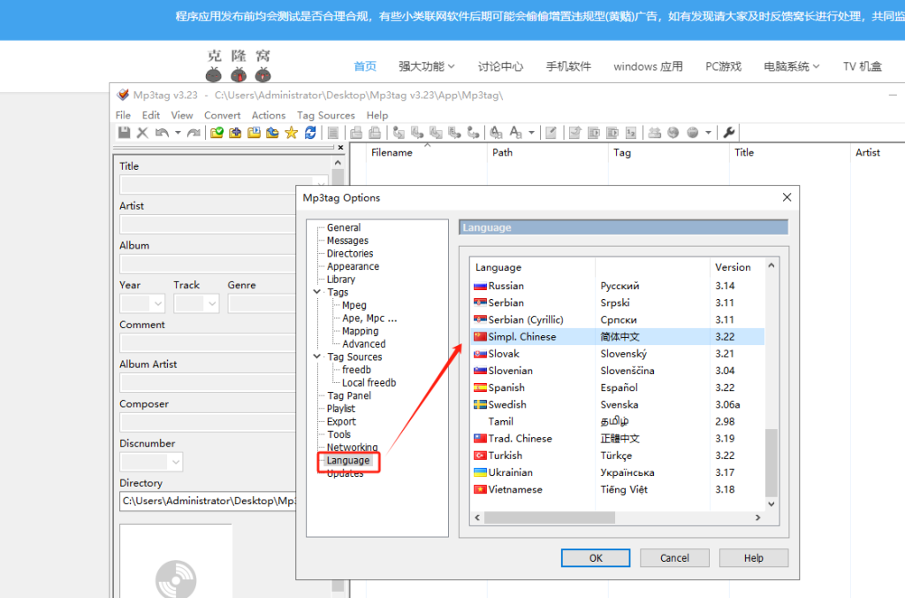
Task: Collapse the Tags node in options tree
Action: point(317,292)
